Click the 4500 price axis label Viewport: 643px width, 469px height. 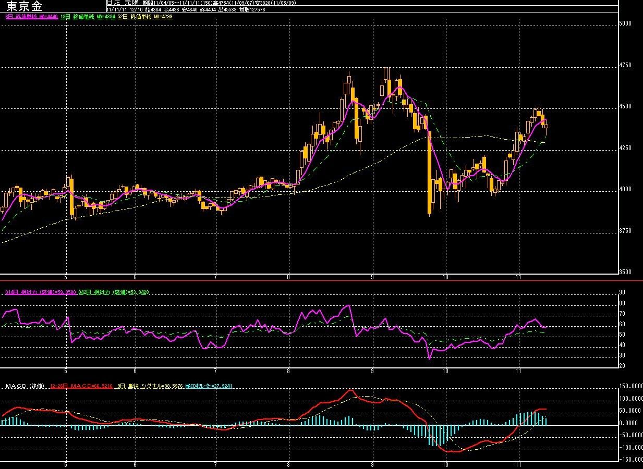click(x=624, y=106)
